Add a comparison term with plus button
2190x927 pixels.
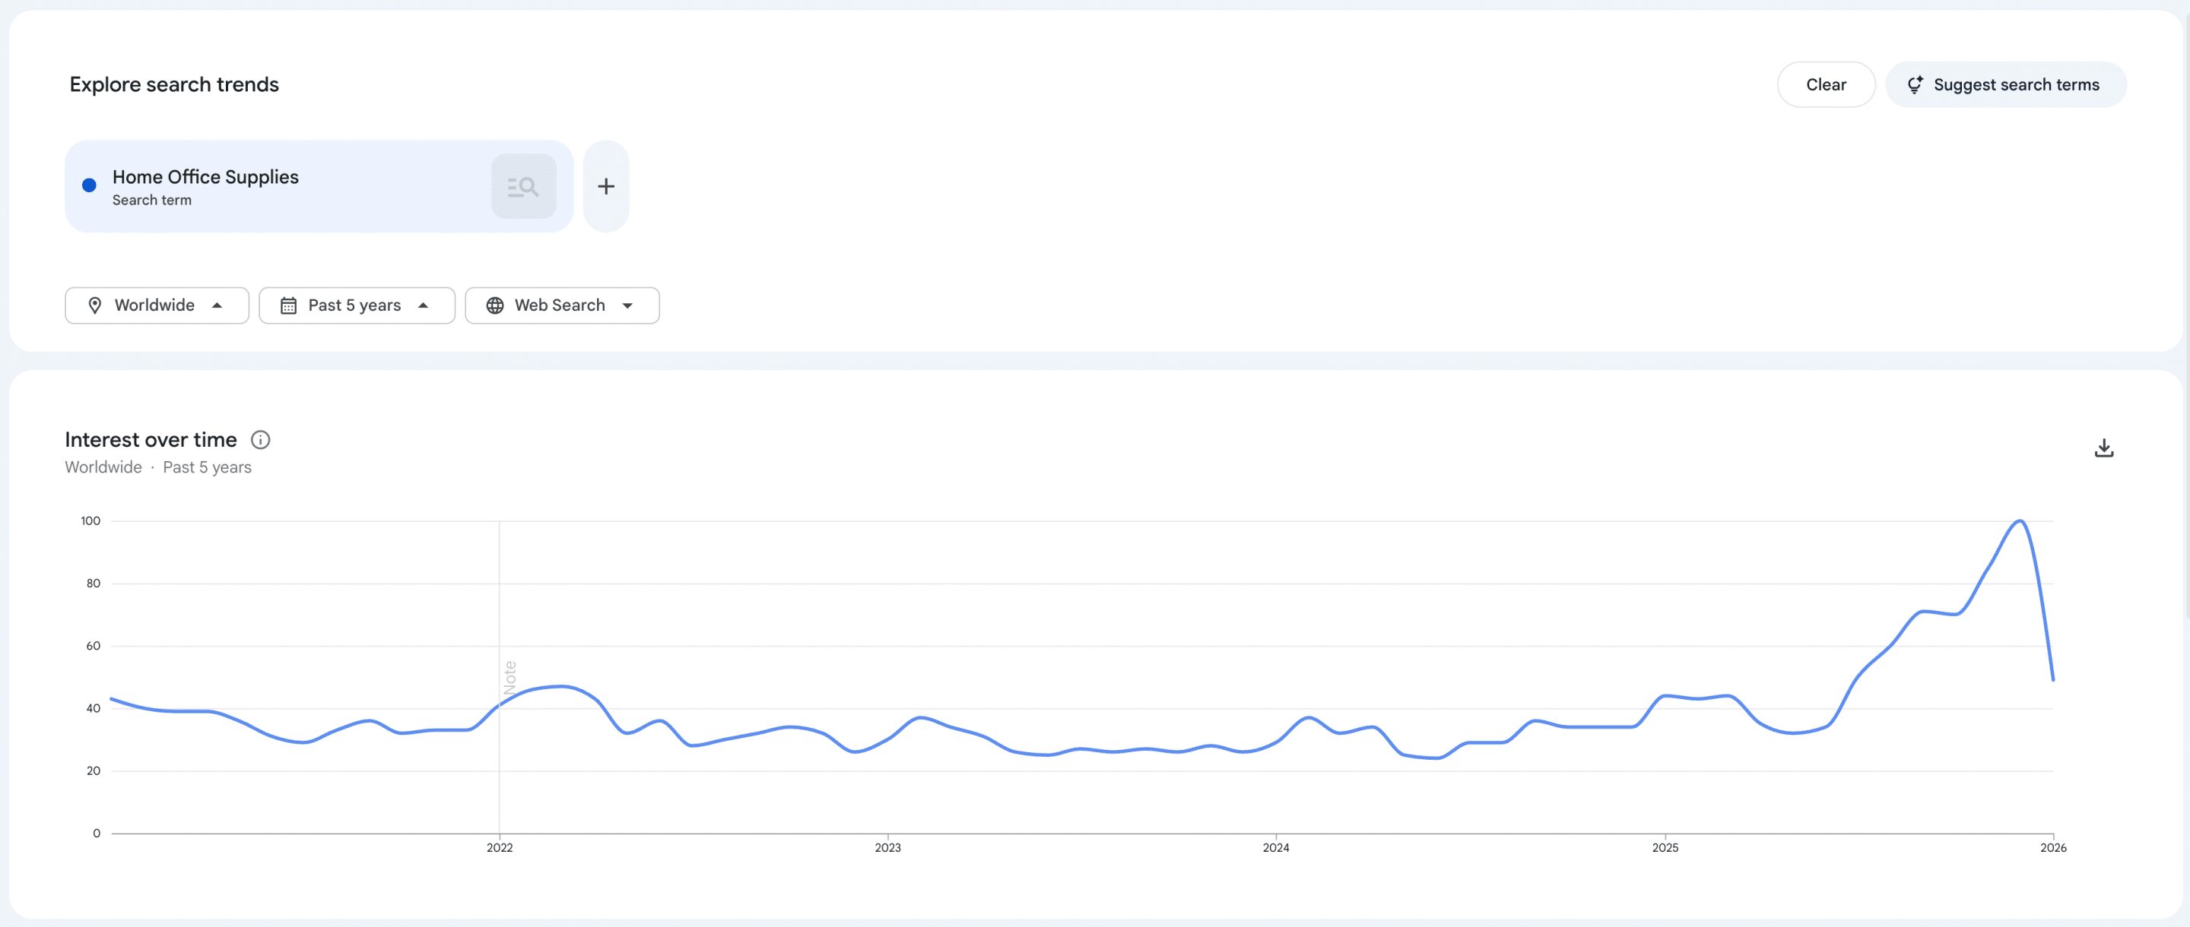[605, 186]
